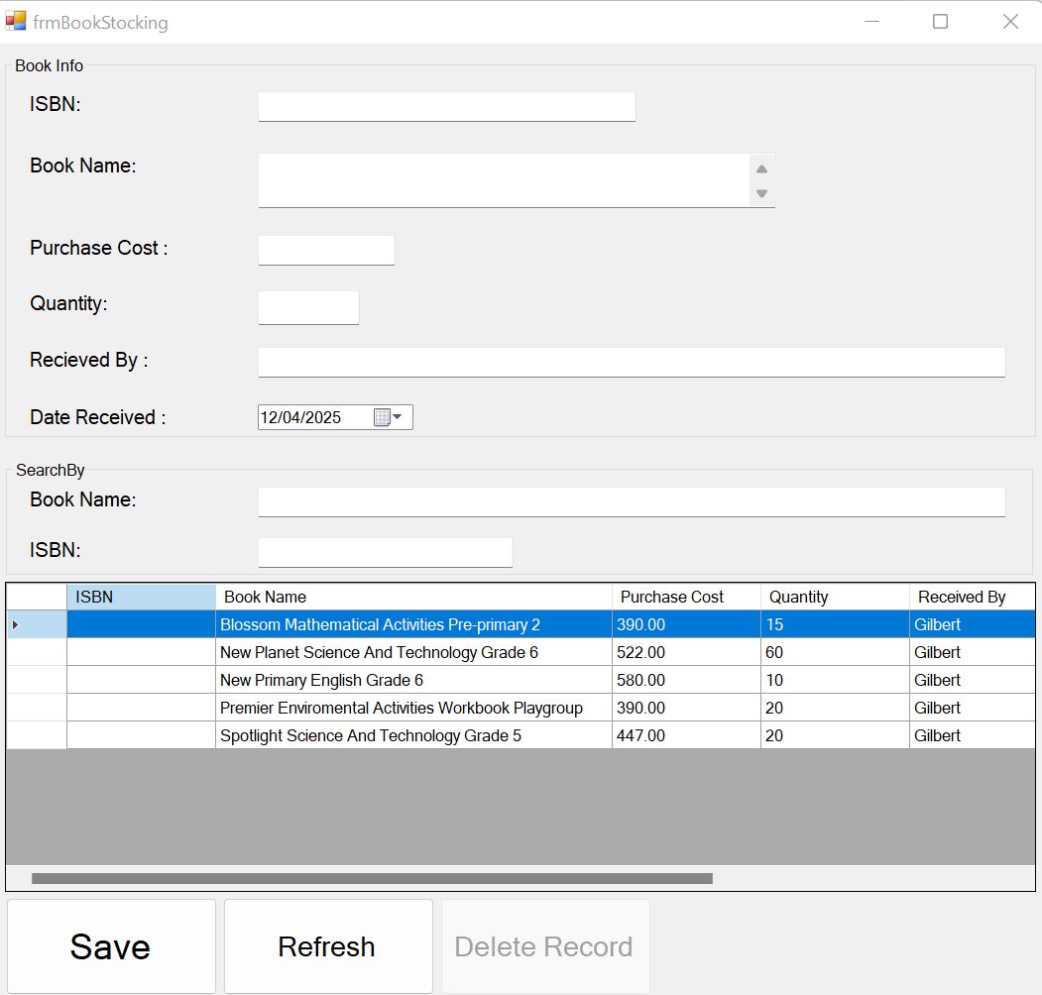
Task: Focus the SearchBy Book Name field
Action: pyautogui.click(x=632, y=501)
